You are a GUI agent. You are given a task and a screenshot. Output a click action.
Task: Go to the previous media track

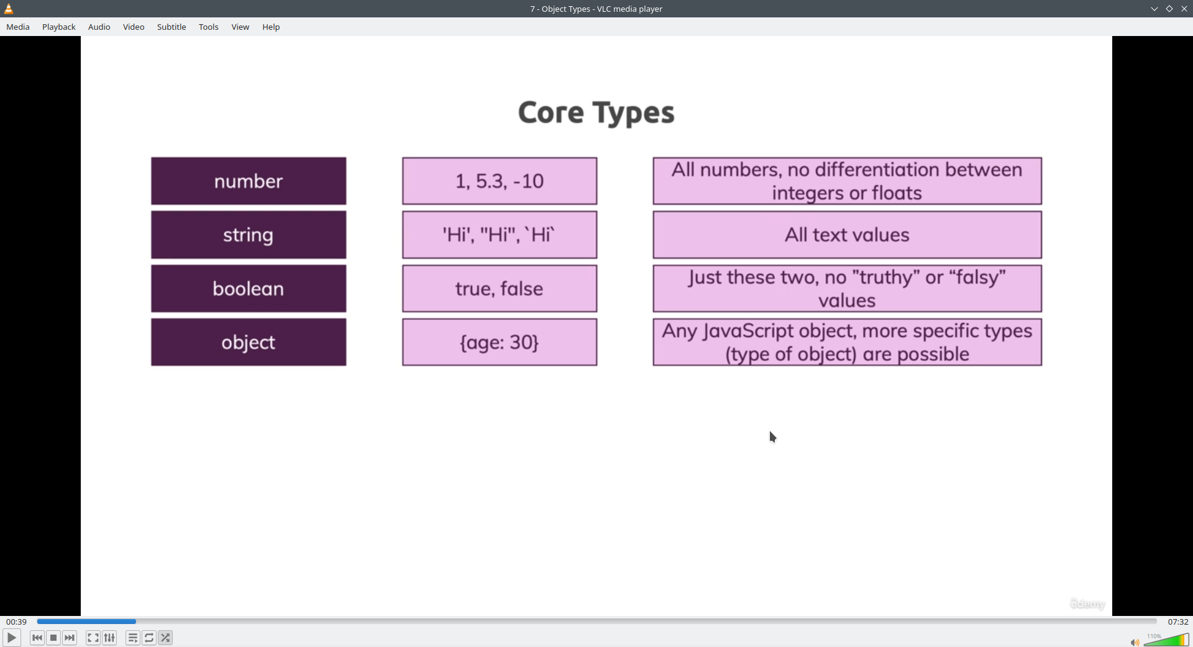(37, 638)
